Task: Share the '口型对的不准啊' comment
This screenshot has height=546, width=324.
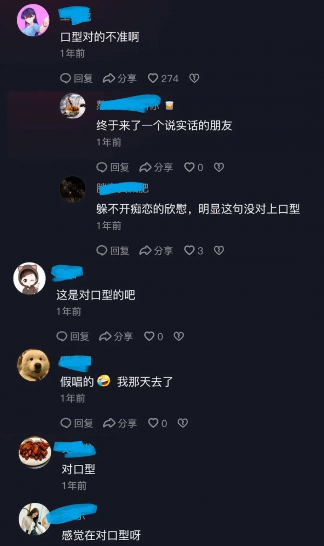Action: [x=120, y=78]
